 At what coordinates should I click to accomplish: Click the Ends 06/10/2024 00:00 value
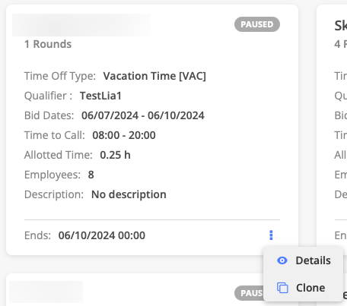pyautogui.click(x=102, y=235)
